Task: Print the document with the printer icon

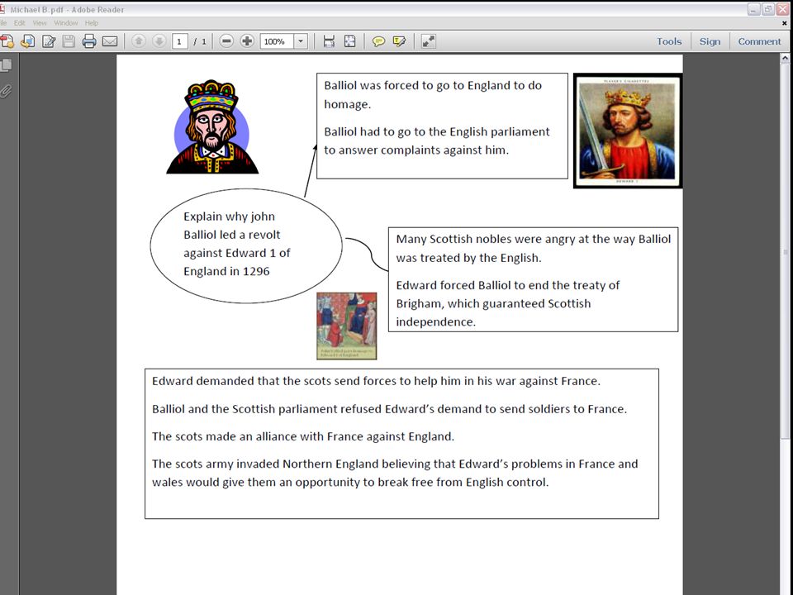Action: click(x=89, y=41)
